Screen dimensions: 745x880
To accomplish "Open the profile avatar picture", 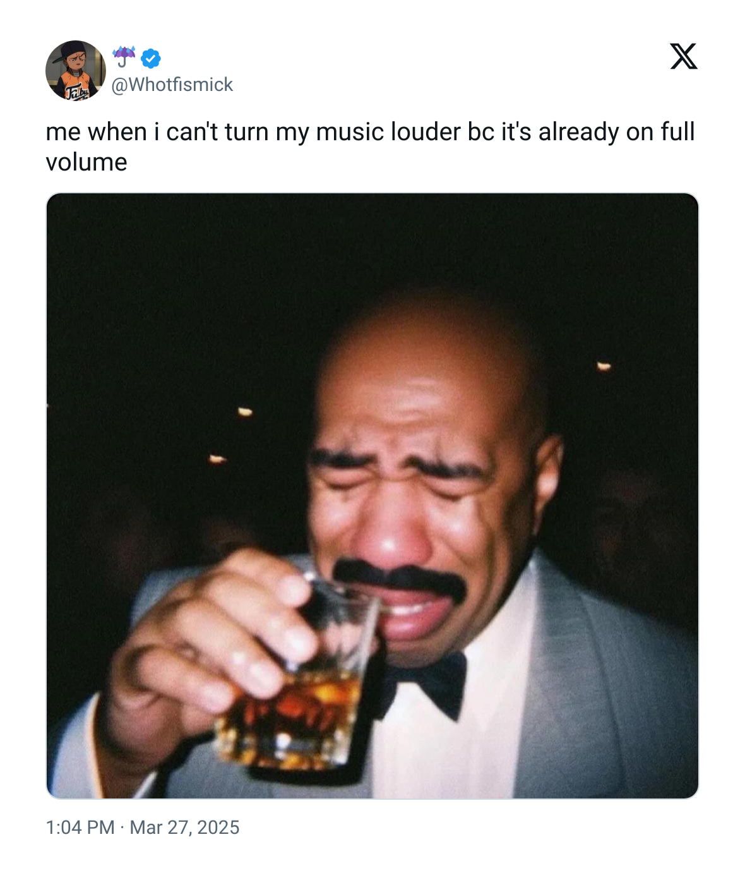I will click(76, 70).
